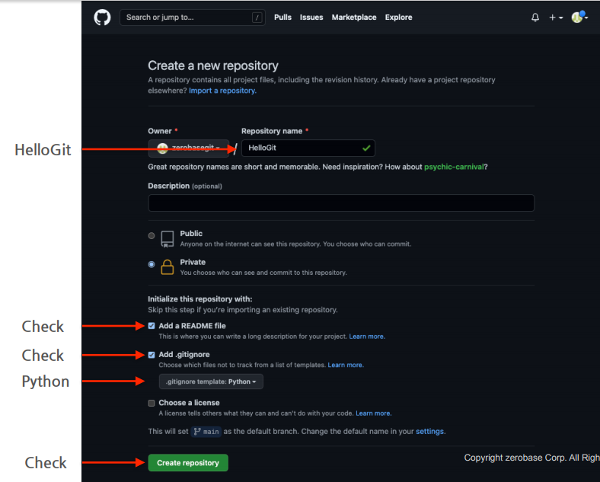Click the Create a new repository heading
The width and height of the screenshot is (600, 482).
213,65
